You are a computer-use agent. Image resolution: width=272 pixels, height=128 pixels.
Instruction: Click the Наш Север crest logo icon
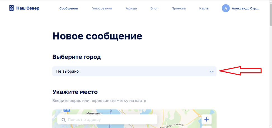point(11,8)
